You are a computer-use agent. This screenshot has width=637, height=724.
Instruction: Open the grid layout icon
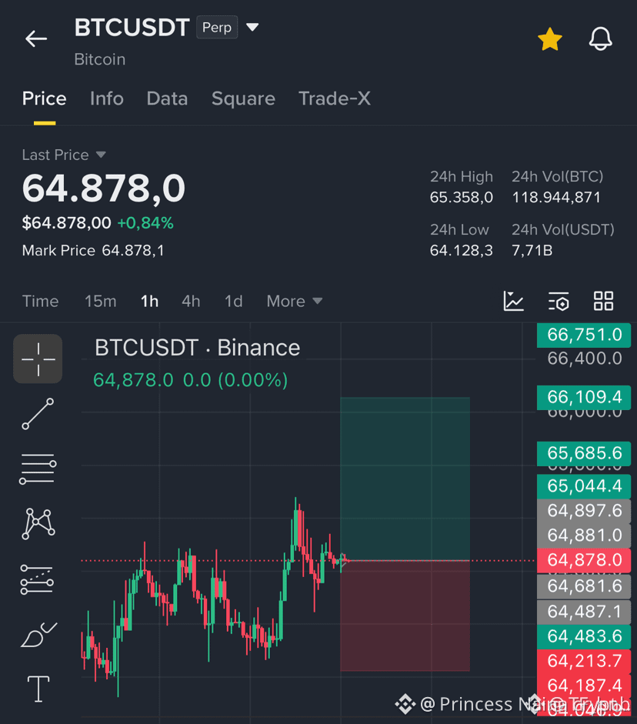click(603, 301)
